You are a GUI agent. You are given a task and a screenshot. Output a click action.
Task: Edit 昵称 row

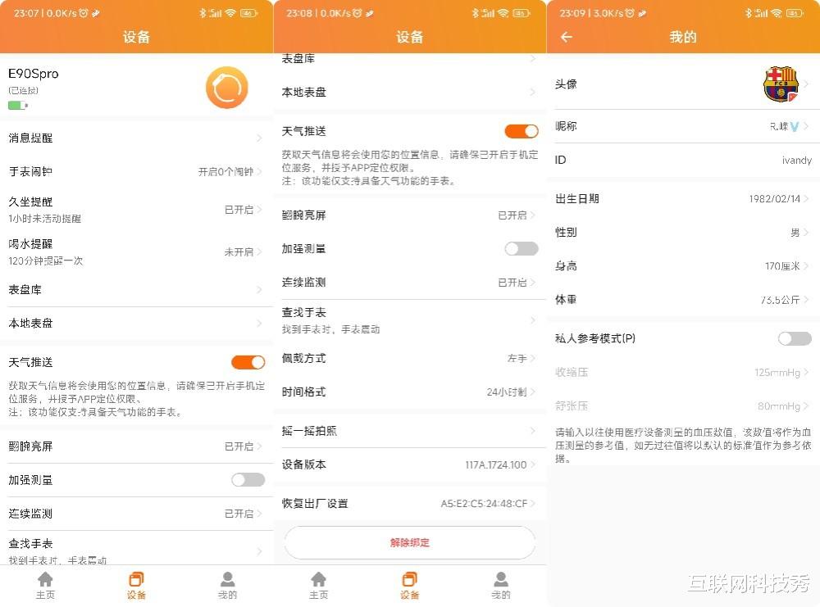coord(683,126)
